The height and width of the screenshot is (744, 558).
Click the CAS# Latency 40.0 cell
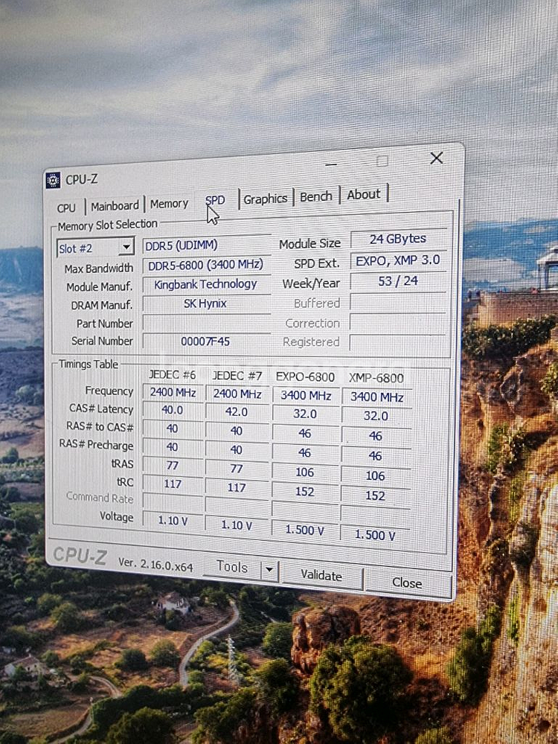173,410
